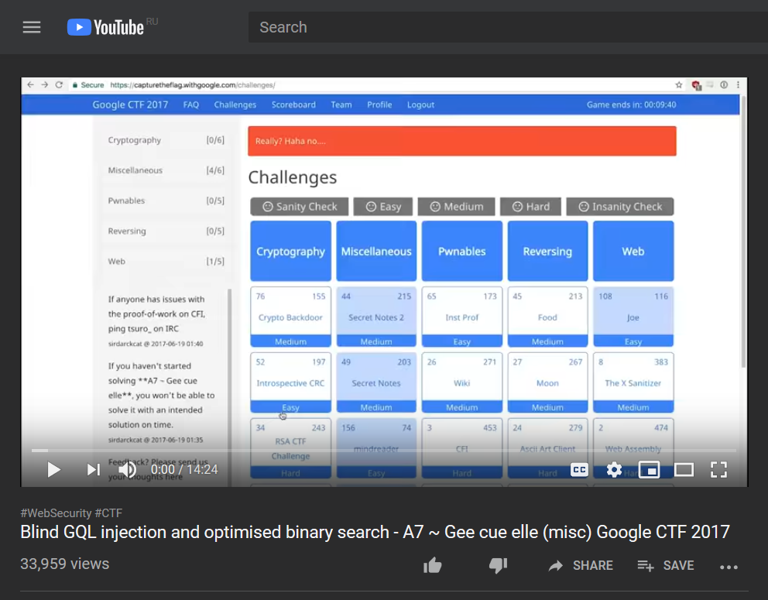Open the FAQ nav item
This screenshot has width=768, height=600.
coord(191,105)
